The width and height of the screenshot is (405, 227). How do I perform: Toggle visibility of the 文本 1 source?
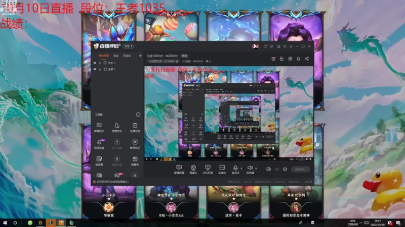coord(95,63)
